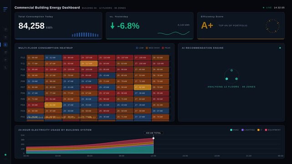This screenshot has height=164, width=292.
Task: Toggle the Equipment series in chart legend
Action: [272, 130]
